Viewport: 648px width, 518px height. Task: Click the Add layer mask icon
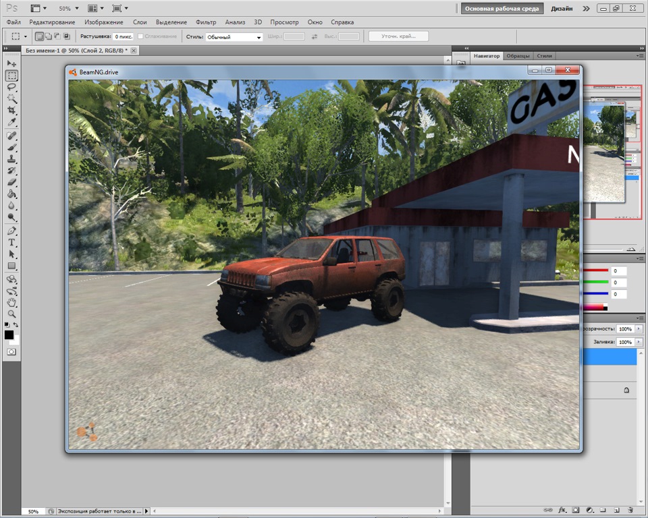[576, 510]
